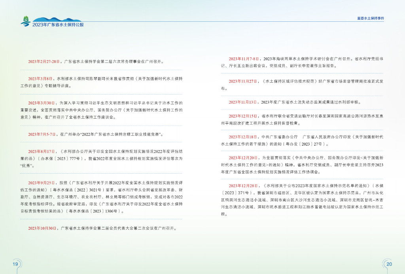Click the 2023年12月15日 entry date

tap(243, 116)
